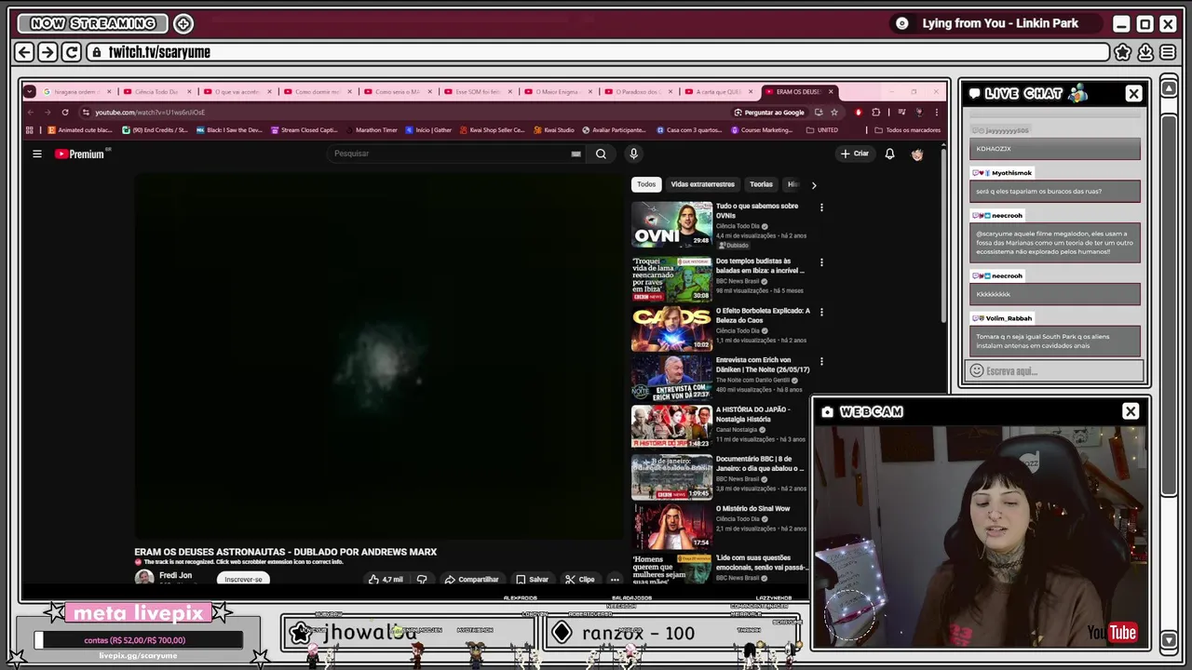Open the Chrome three-dot menu
This screenshot has height=670, width=1192.
pyautogui.click(x=936, y=112)
